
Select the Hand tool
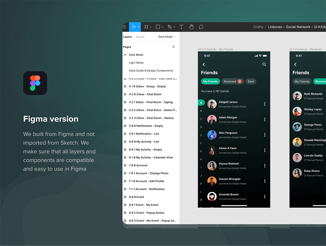click(191, 27)
